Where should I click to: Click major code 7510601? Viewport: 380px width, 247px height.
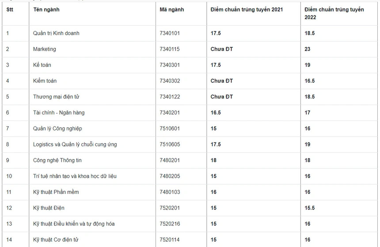click(170, 128)
